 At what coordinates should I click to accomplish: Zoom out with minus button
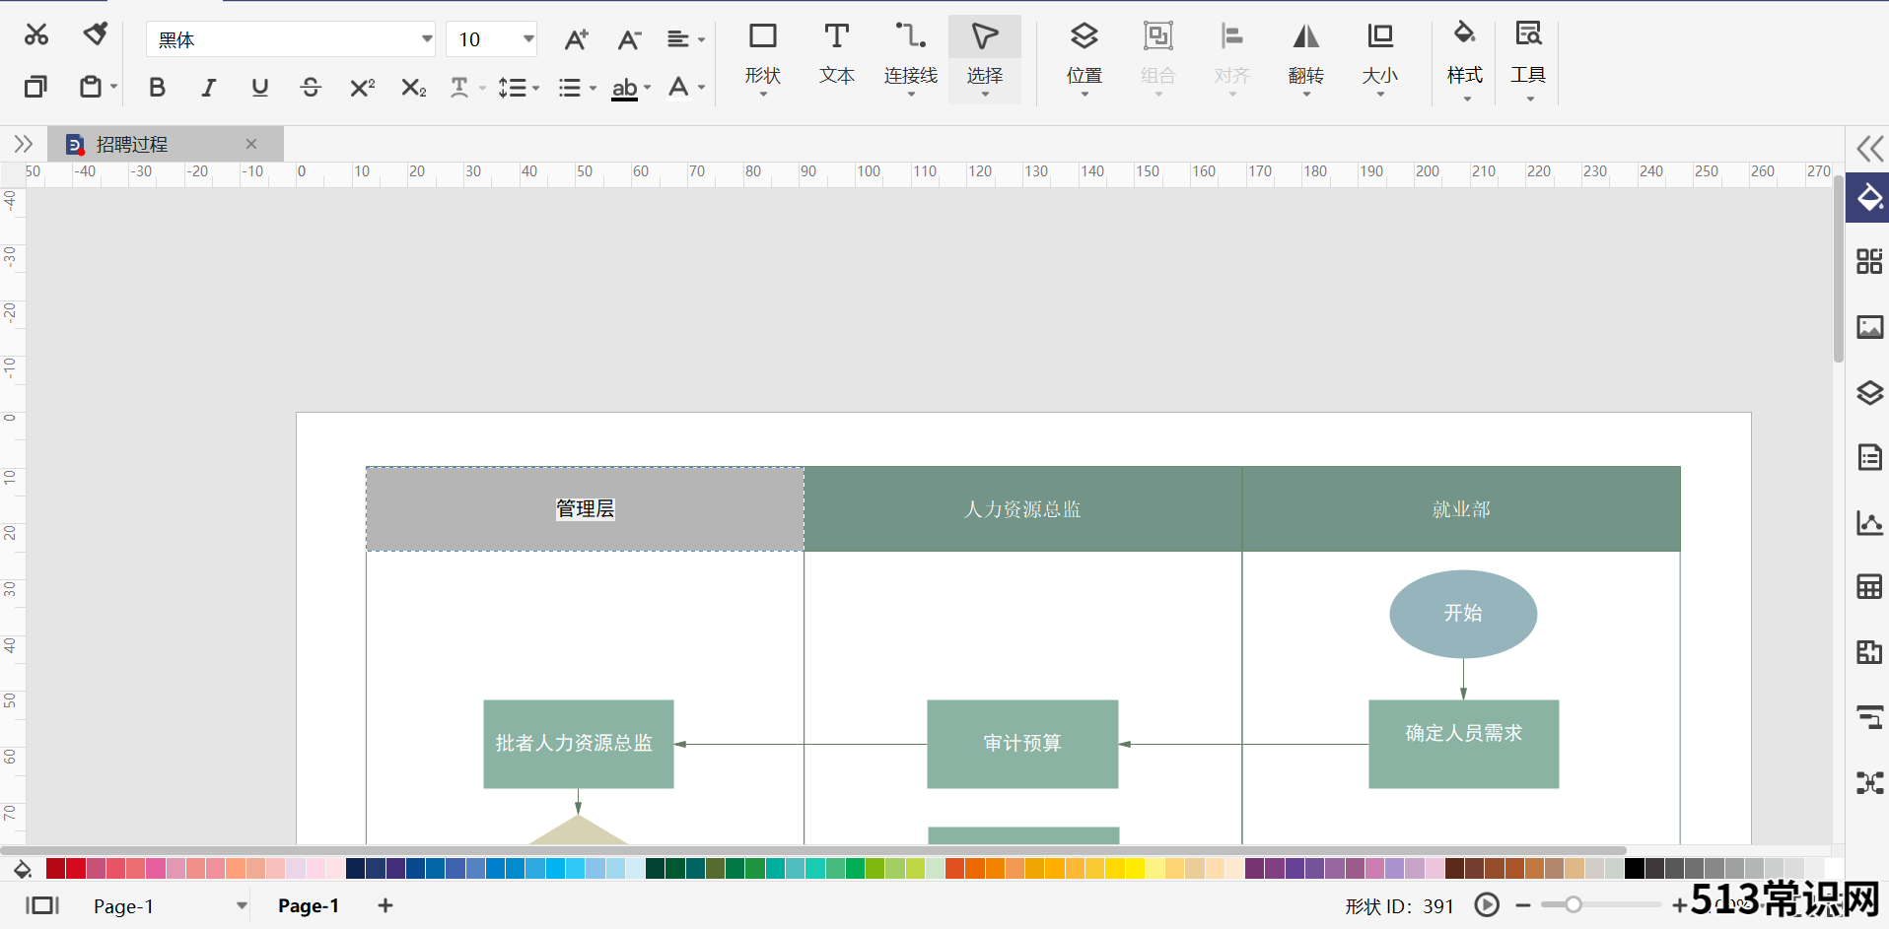pyautogui.click(x=1523, y=905)
